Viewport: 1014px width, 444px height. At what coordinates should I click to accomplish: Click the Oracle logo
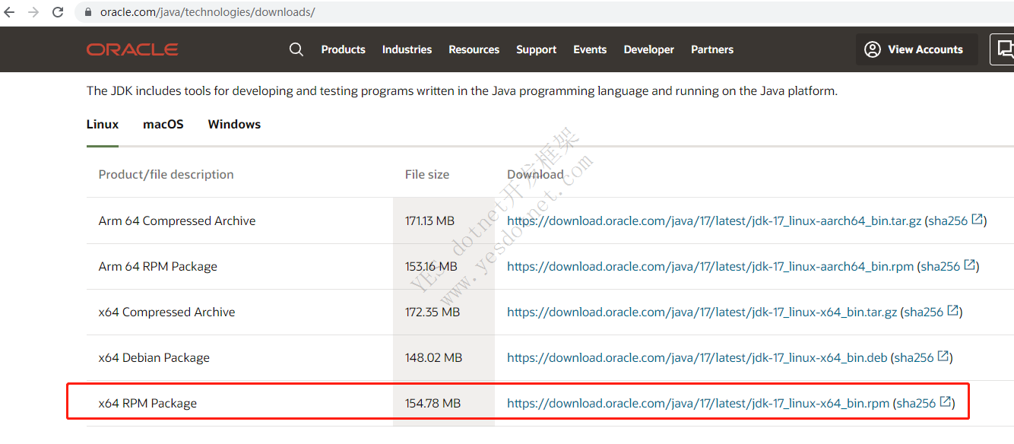tap(132, 49)
